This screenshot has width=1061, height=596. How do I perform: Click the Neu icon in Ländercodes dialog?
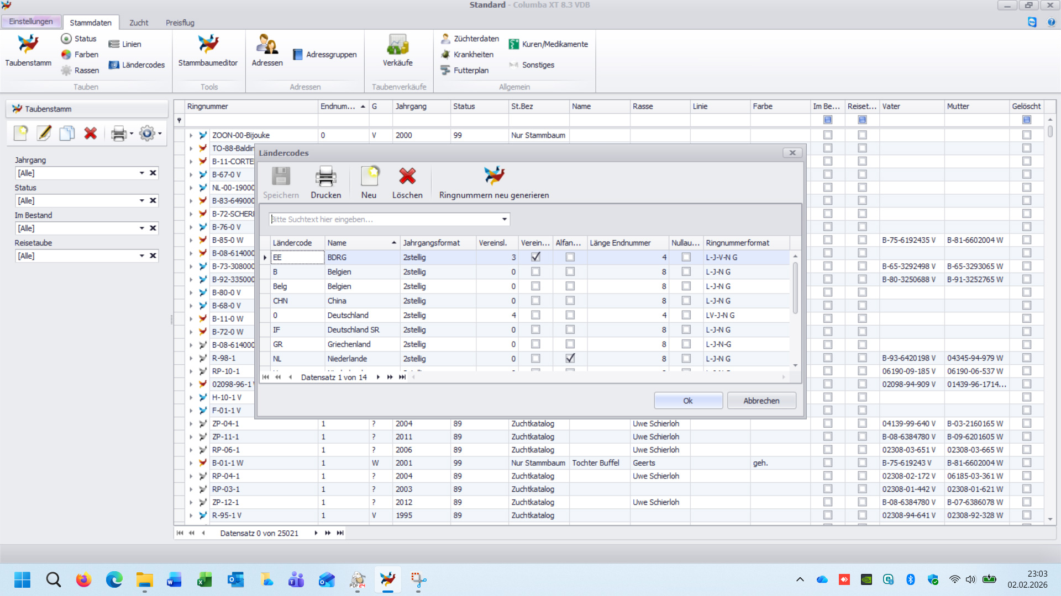369,177
